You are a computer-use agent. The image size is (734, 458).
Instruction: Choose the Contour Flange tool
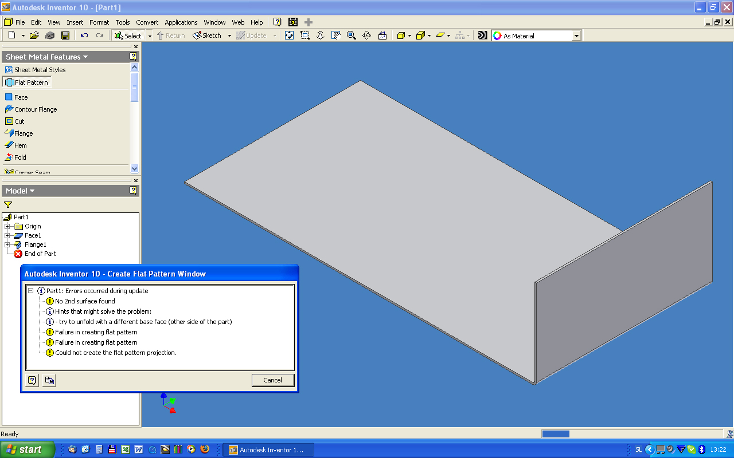(31, 109)
